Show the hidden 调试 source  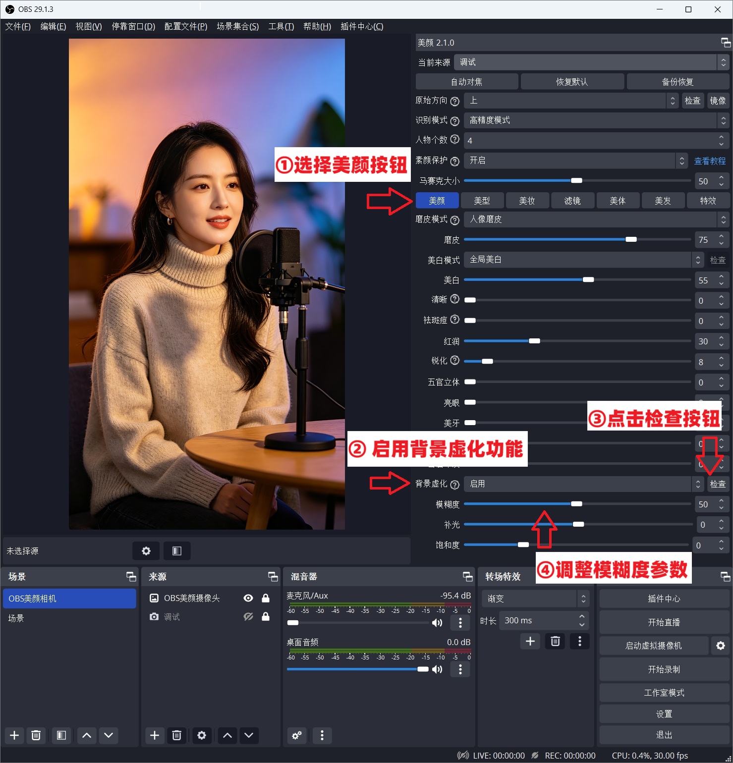[x=248, y=617]
